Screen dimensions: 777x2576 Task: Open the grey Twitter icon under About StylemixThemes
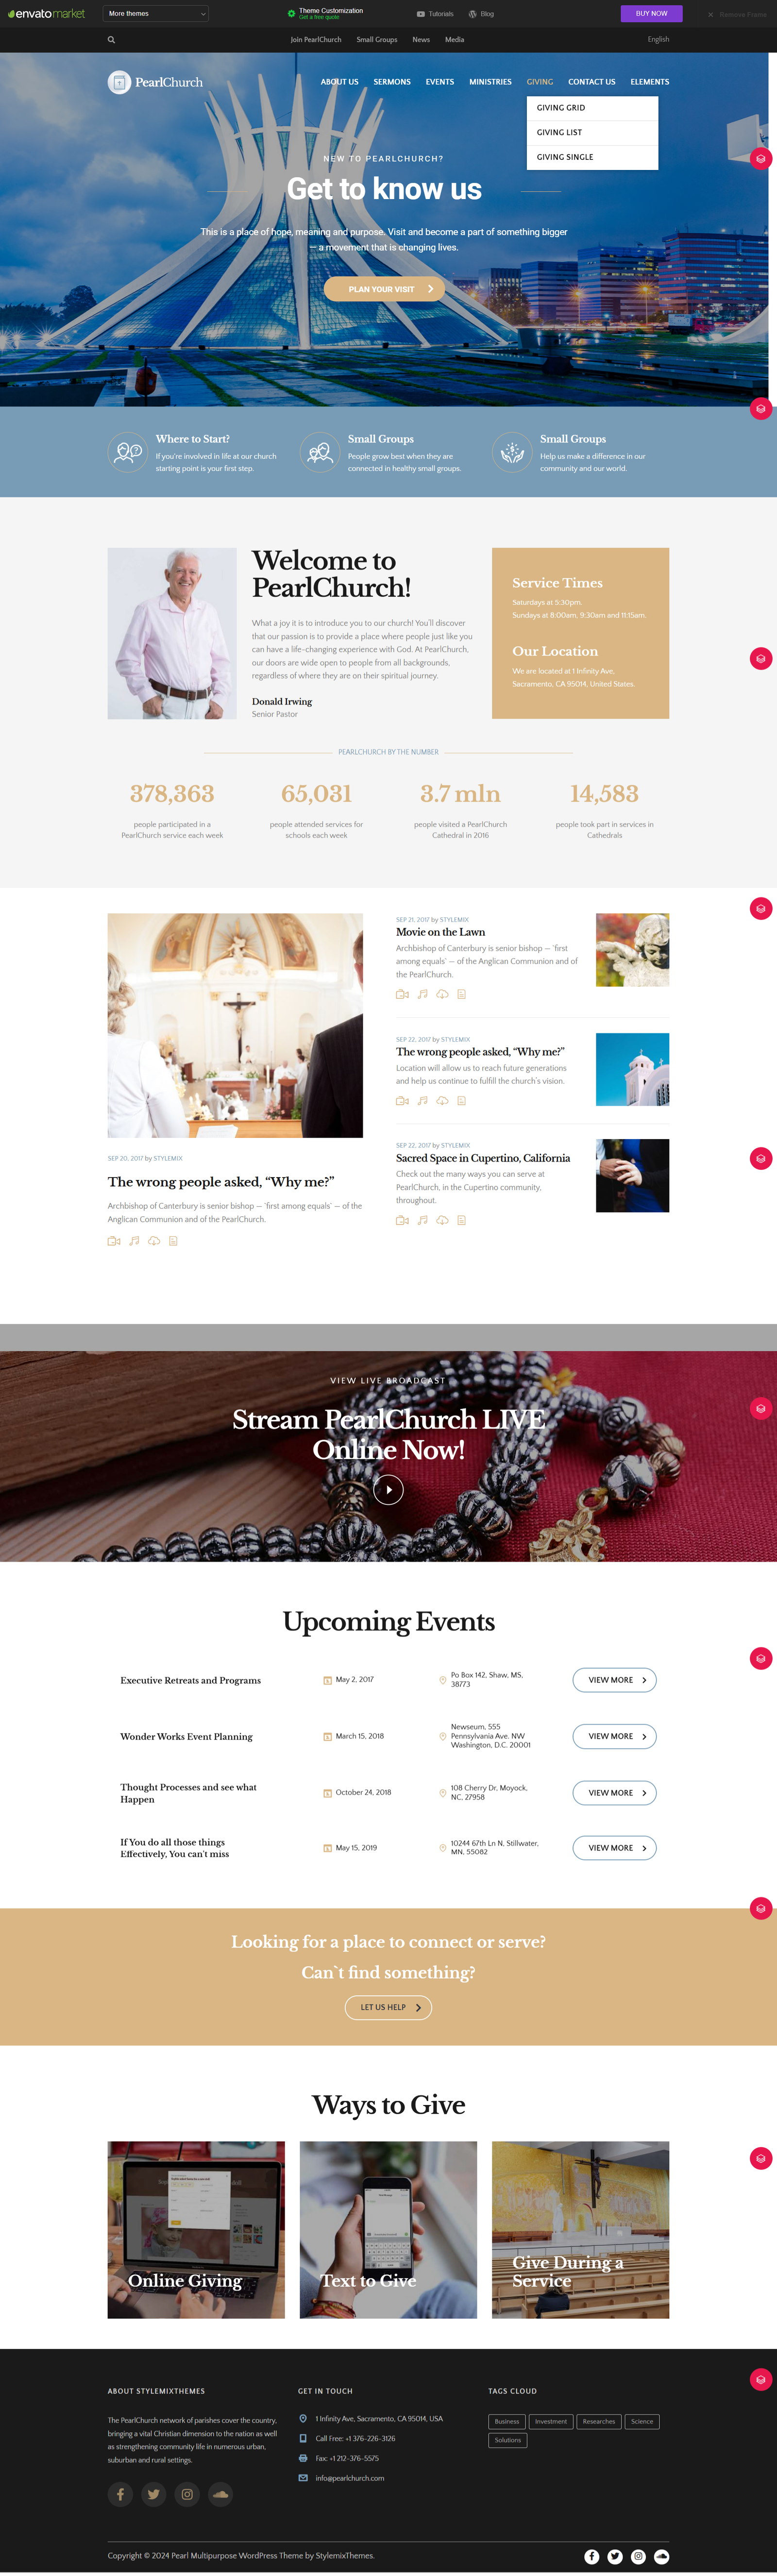click(x=153, y=2493)
